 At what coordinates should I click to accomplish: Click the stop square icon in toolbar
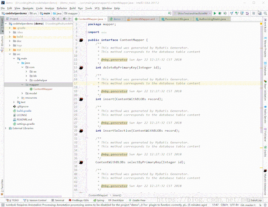[x=253, y=13]
